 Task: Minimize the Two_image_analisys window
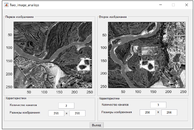pyautogui.click(x=161, y=5)
